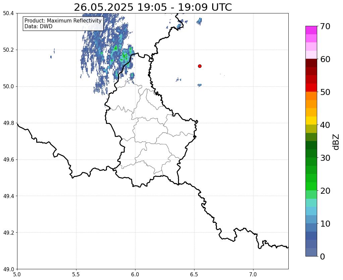Viewport: 343px width, 280px height.
Task: Click the 60 value on the colorbar
Action: tap(325, 59)
